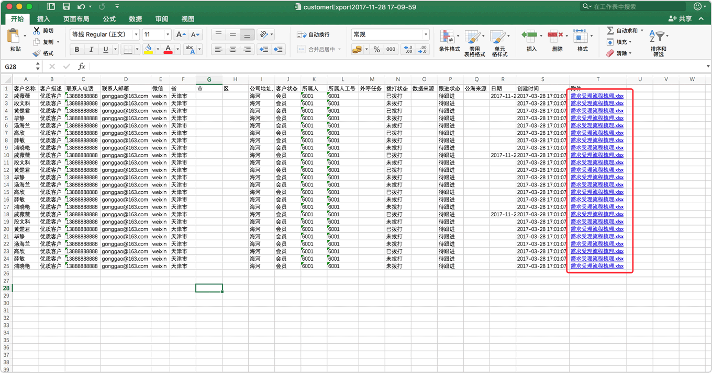712x373 pixels.
Task: Switch to the 页面布局 tab
Action: 76,19
